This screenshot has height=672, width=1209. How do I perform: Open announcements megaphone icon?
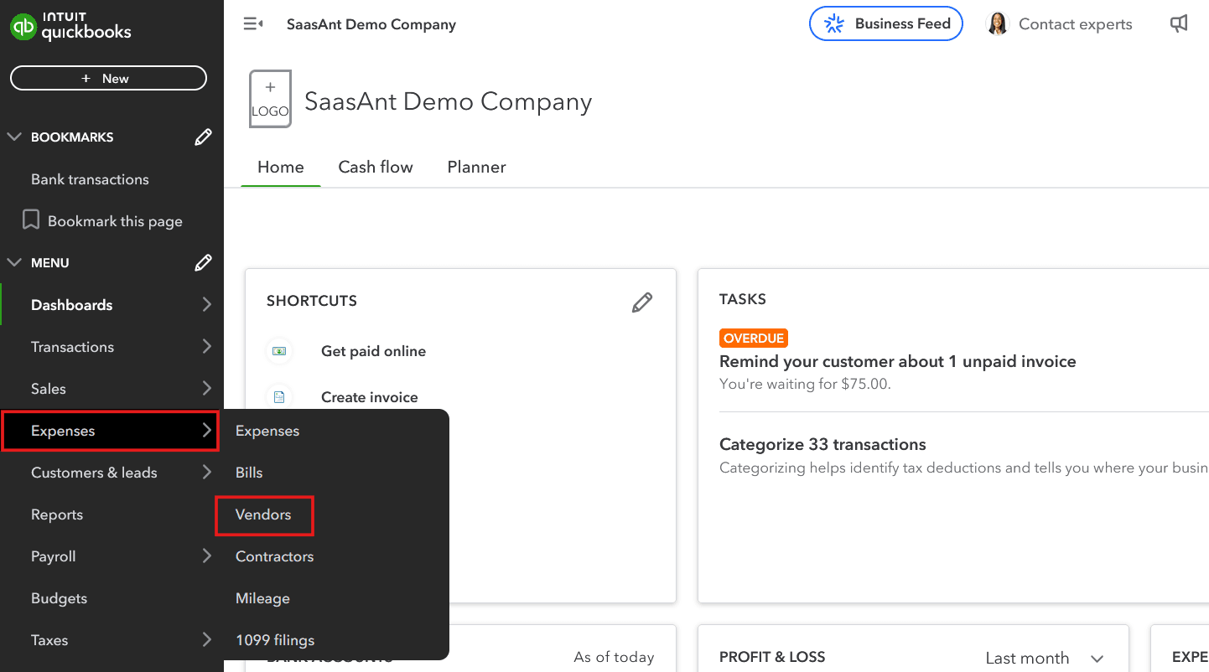1179,24
